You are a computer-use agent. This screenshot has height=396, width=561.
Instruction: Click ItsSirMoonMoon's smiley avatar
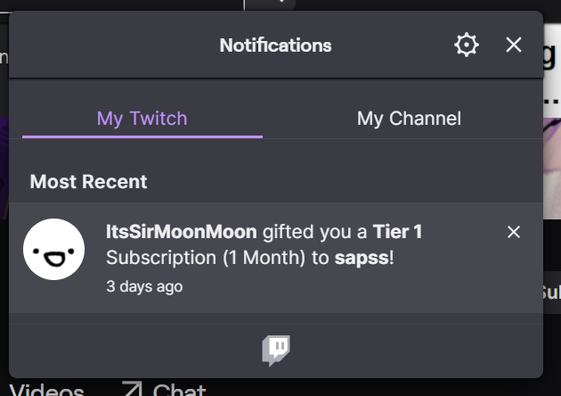[x=53, y=249]
